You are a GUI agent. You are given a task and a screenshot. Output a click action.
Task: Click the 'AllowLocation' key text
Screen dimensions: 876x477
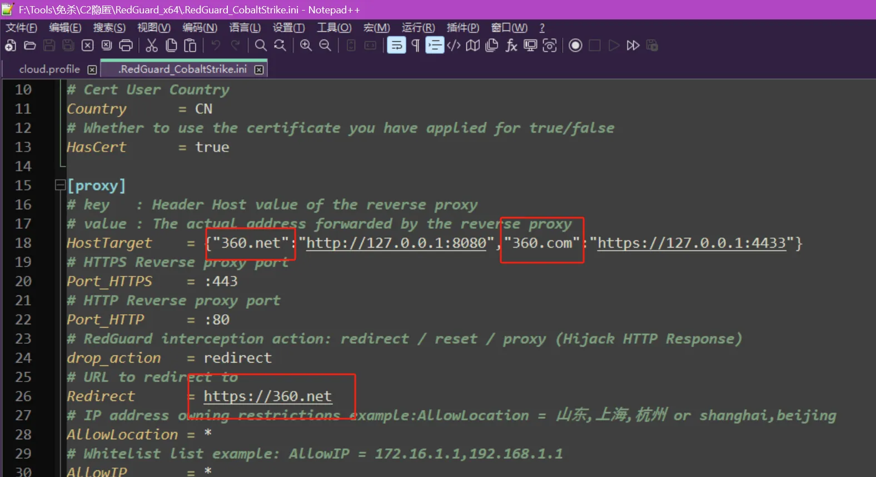[122, 434]
